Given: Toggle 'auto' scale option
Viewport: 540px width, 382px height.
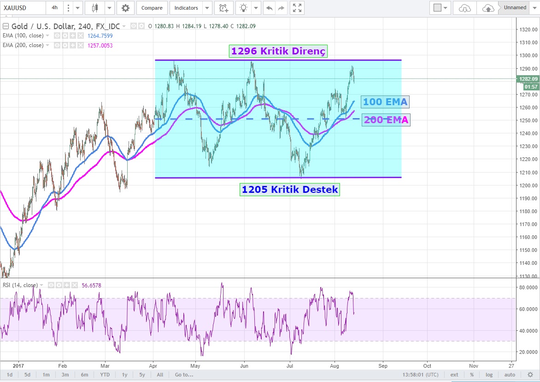Looking at the screenshot, I should coord(510,375).
